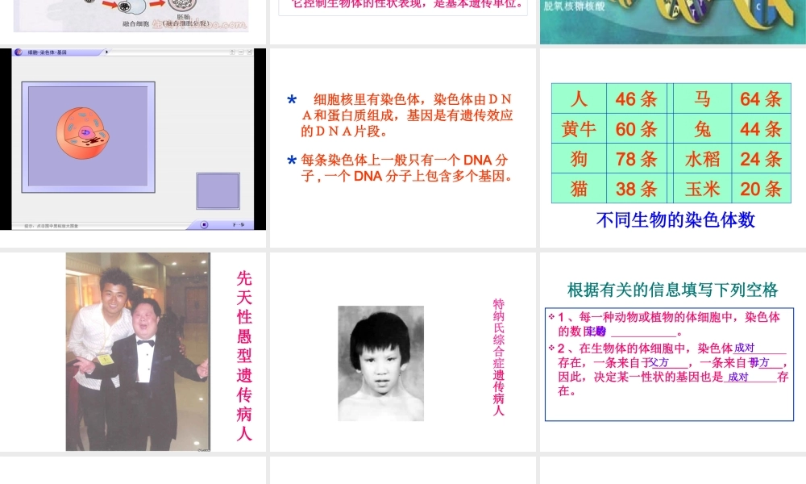Click the table cell 38 条
The width and height of the screenshot is (806, 484).
[x=637, y=188]
